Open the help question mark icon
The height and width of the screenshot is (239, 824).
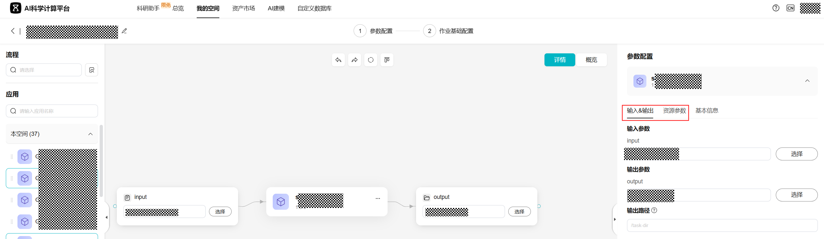coord(775,8)
